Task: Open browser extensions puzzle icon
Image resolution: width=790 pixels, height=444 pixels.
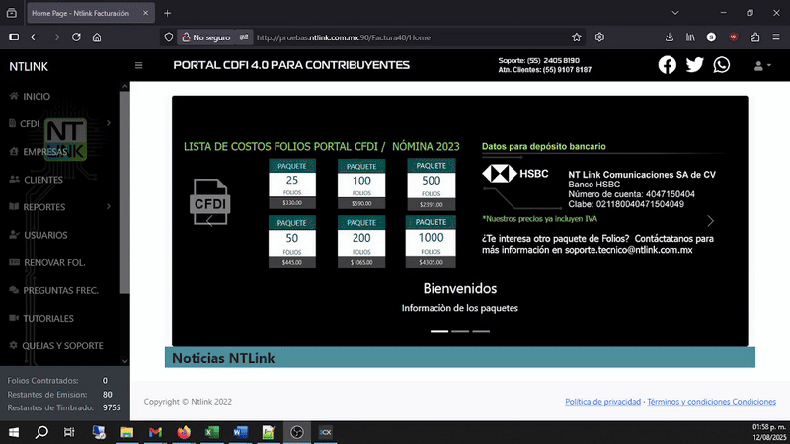Action: coord(755,37)
